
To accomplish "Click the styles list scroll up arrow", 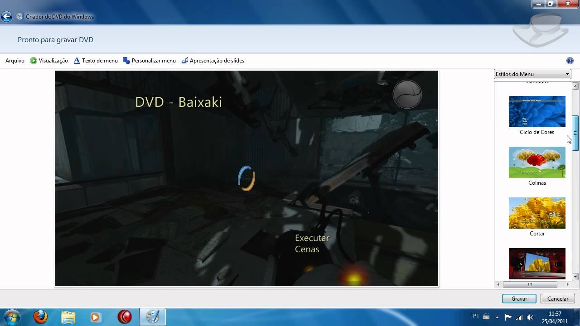I will [575, 86].
